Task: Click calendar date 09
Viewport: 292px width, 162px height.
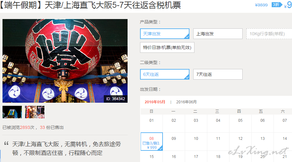Action: coord(174,141)
